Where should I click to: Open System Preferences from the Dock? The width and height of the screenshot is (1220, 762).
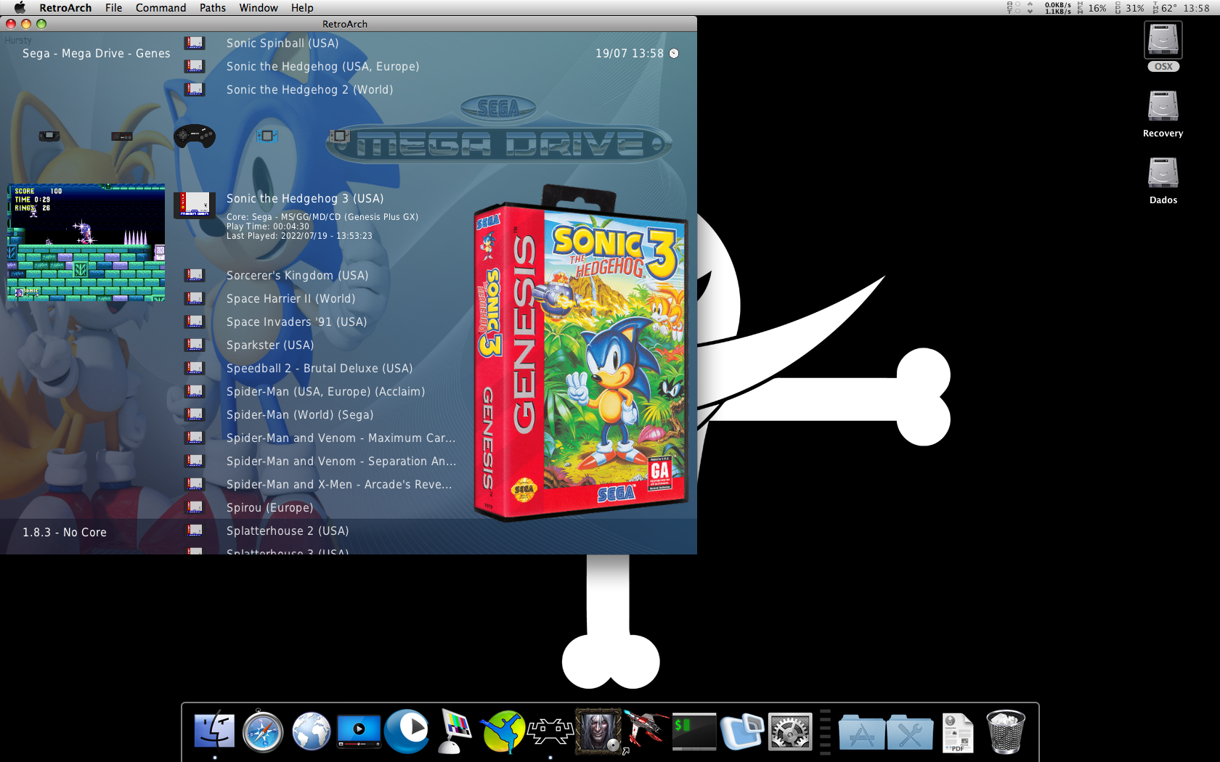[790, 731]
